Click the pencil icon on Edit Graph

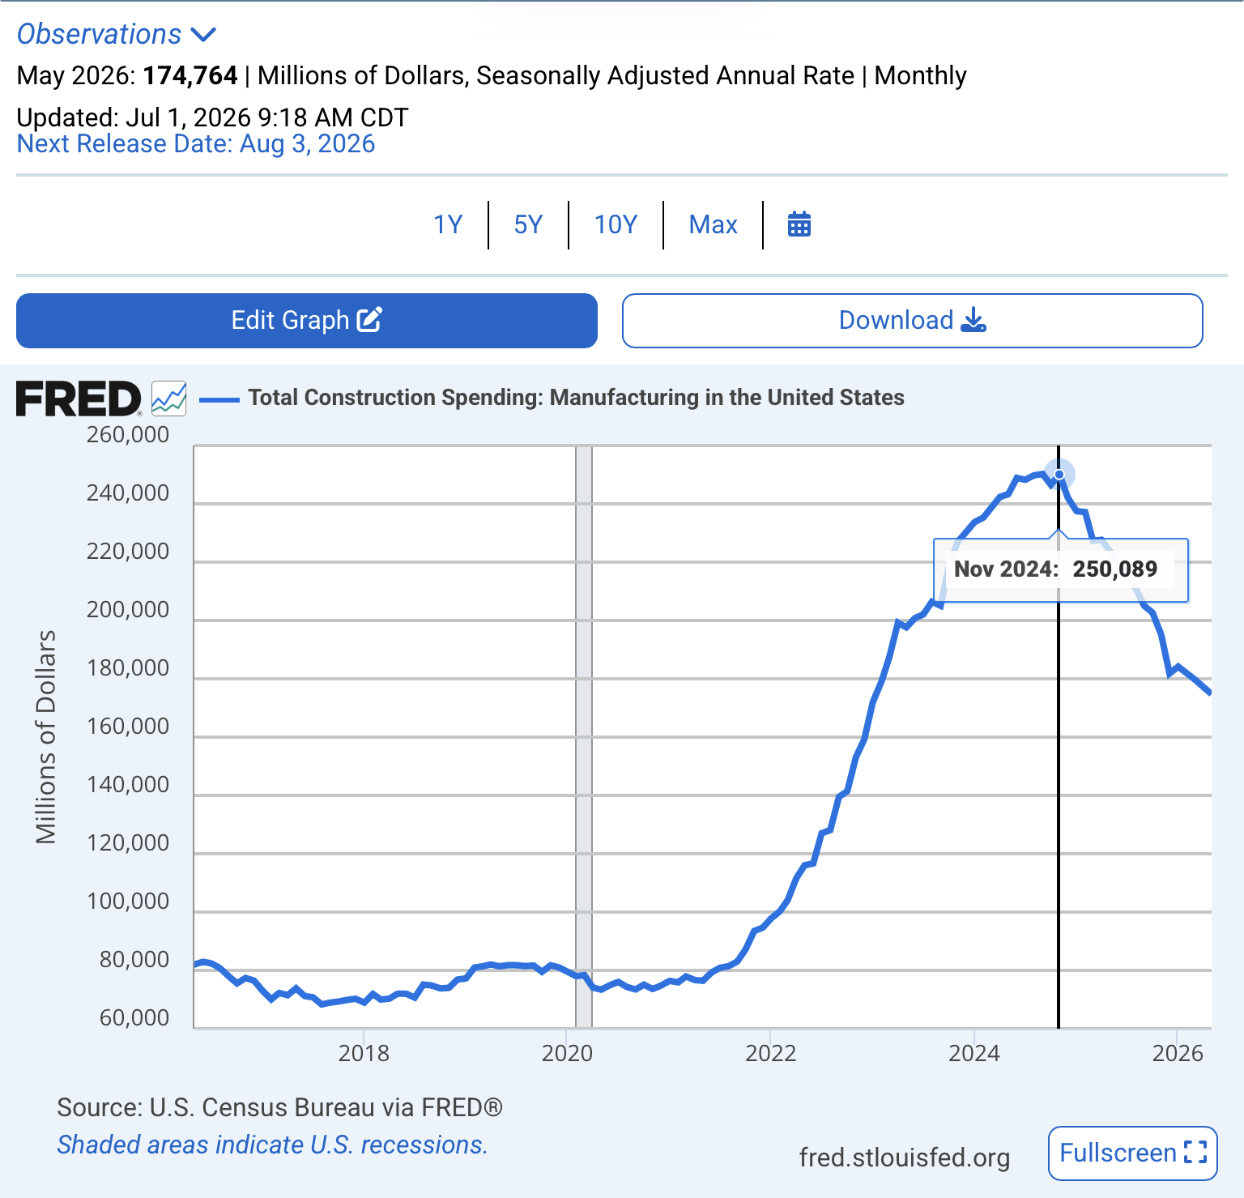(x=369, y=320)
